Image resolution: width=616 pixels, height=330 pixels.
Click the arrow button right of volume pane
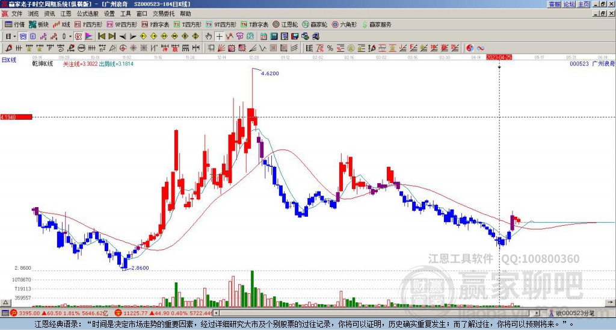[610, 302]
